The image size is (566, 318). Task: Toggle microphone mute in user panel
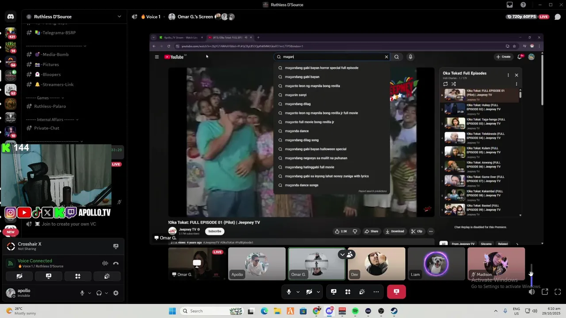click(82, 293)
